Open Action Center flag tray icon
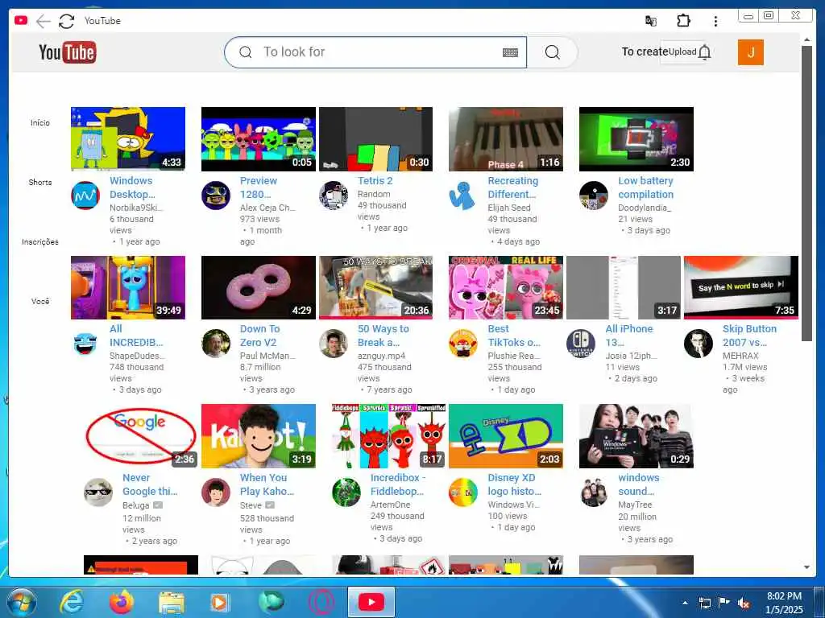The width and height of the screenshot is (825, 618). 724,603
